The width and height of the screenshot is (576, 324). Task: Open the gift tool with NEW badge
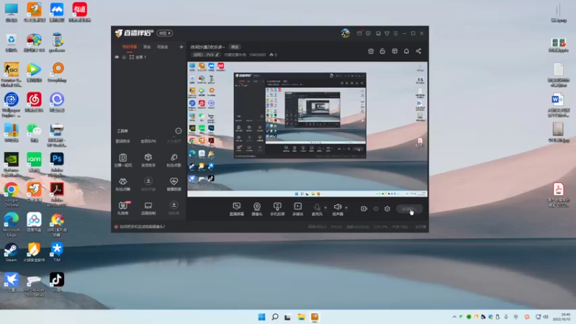click(x=122, y=208)
